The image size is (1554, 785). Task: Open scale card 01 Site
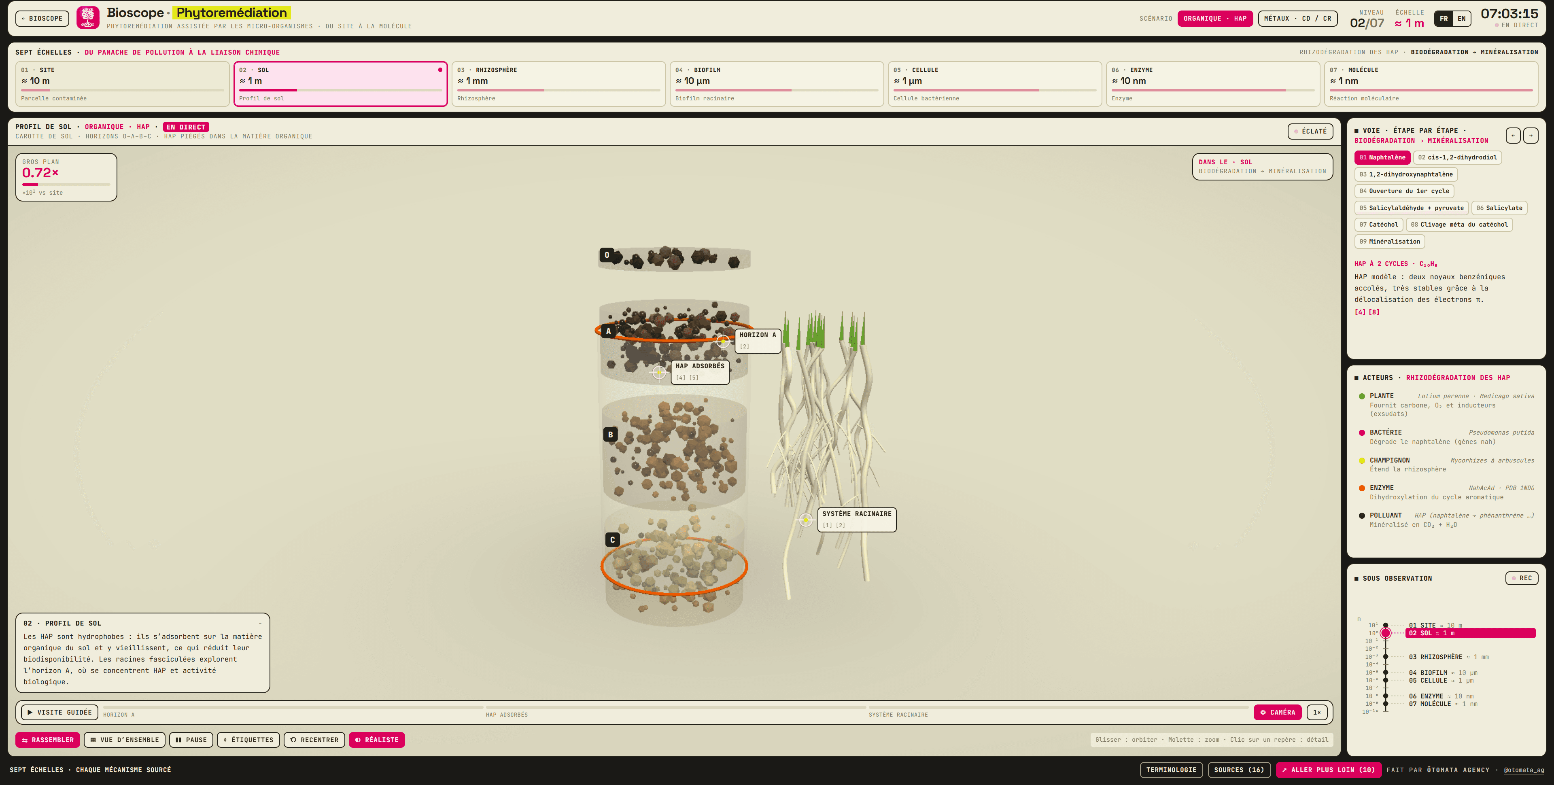[x=122, y=84]
